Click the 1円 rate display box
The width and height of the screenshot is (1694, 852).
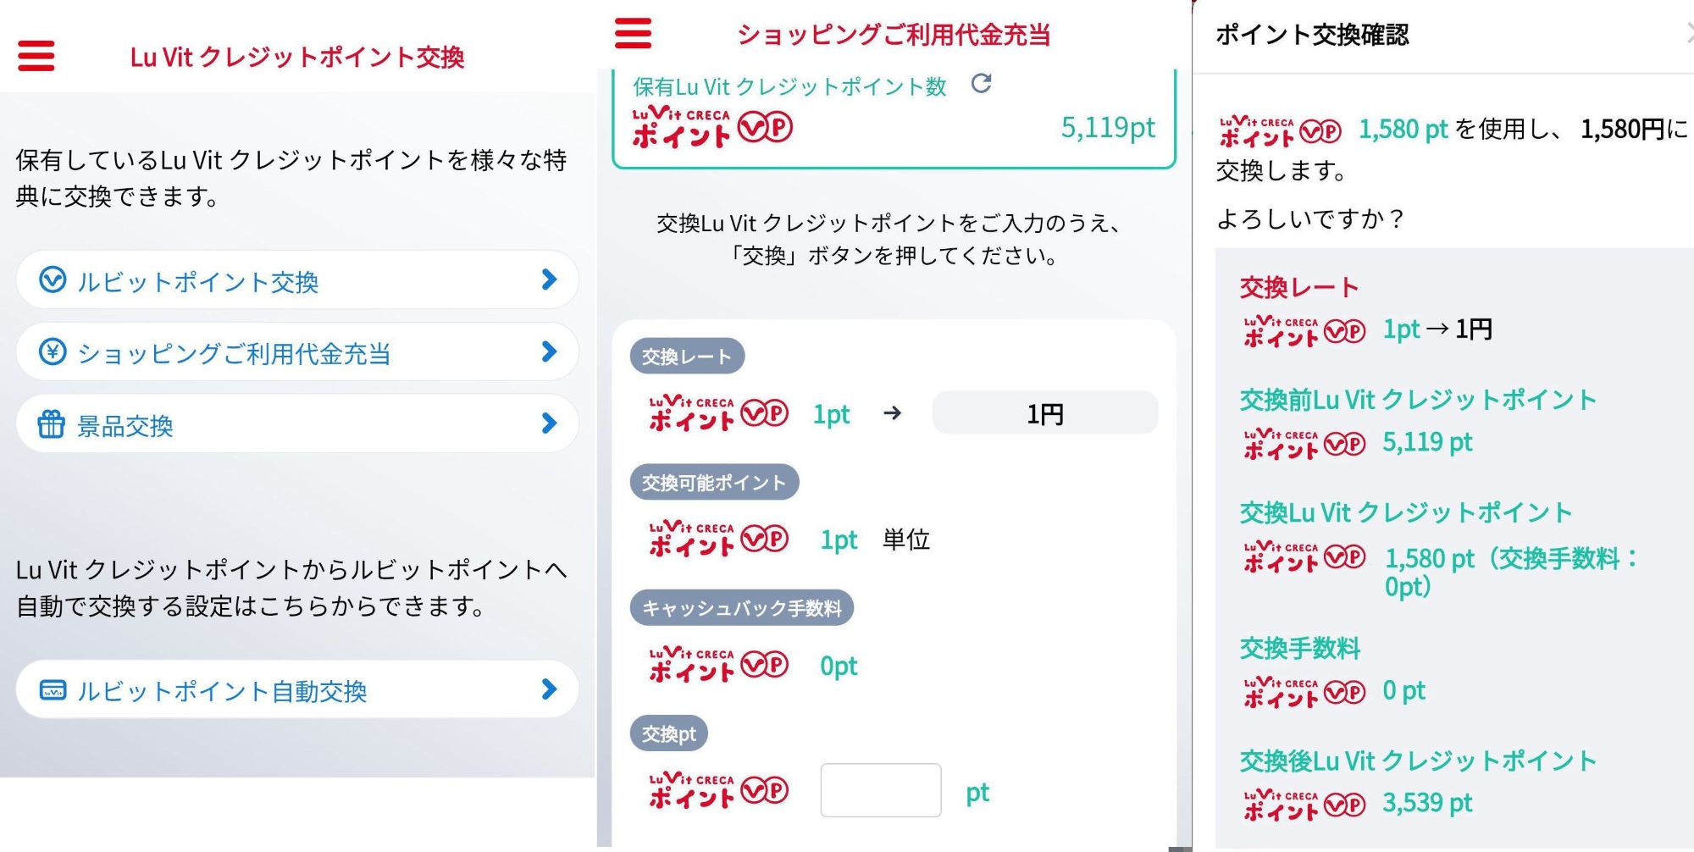[1045, 412]
